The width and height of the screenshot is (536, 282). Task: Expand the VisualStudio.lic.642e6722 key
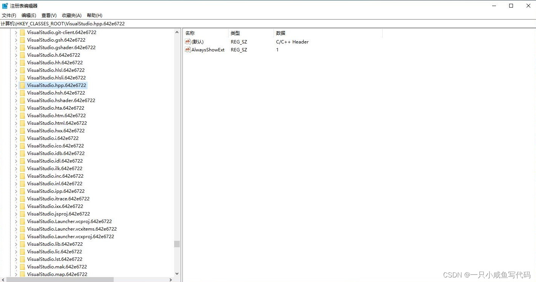point(16,252)
